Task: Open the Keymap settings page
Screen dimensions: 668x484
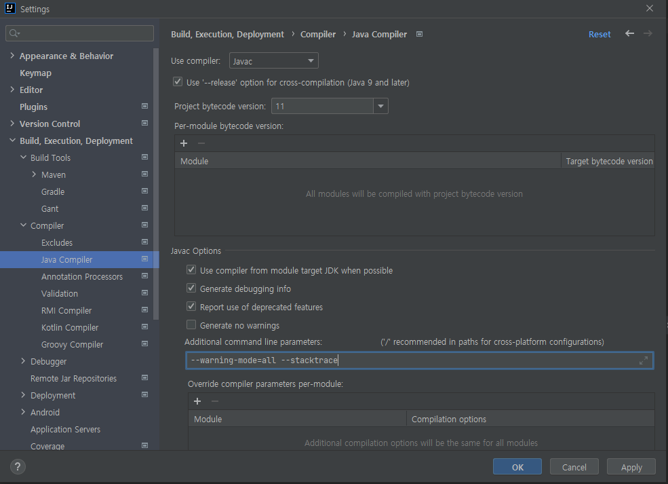Action: 35,73
